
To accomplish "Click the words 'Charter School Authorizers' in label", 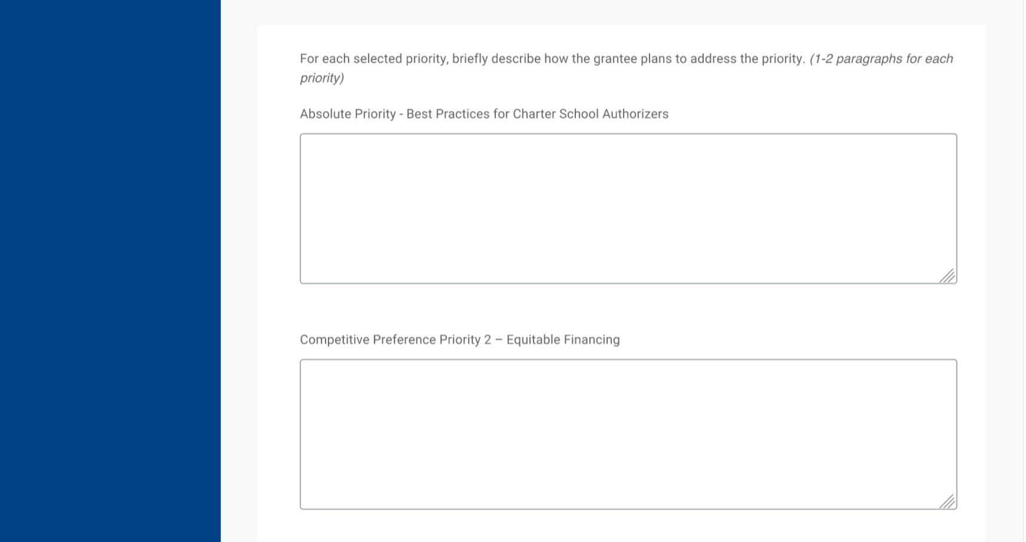I will pyautogui.click(x=590, y=114).
